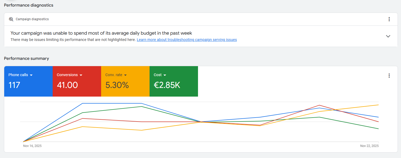Open the Performance summary three-dot menu
Viewport: 401px width, 158px height.
coord(389,76)
